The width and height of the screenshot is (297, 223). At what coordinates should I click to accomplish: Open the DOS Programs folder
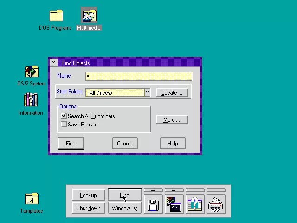(56, 16)
